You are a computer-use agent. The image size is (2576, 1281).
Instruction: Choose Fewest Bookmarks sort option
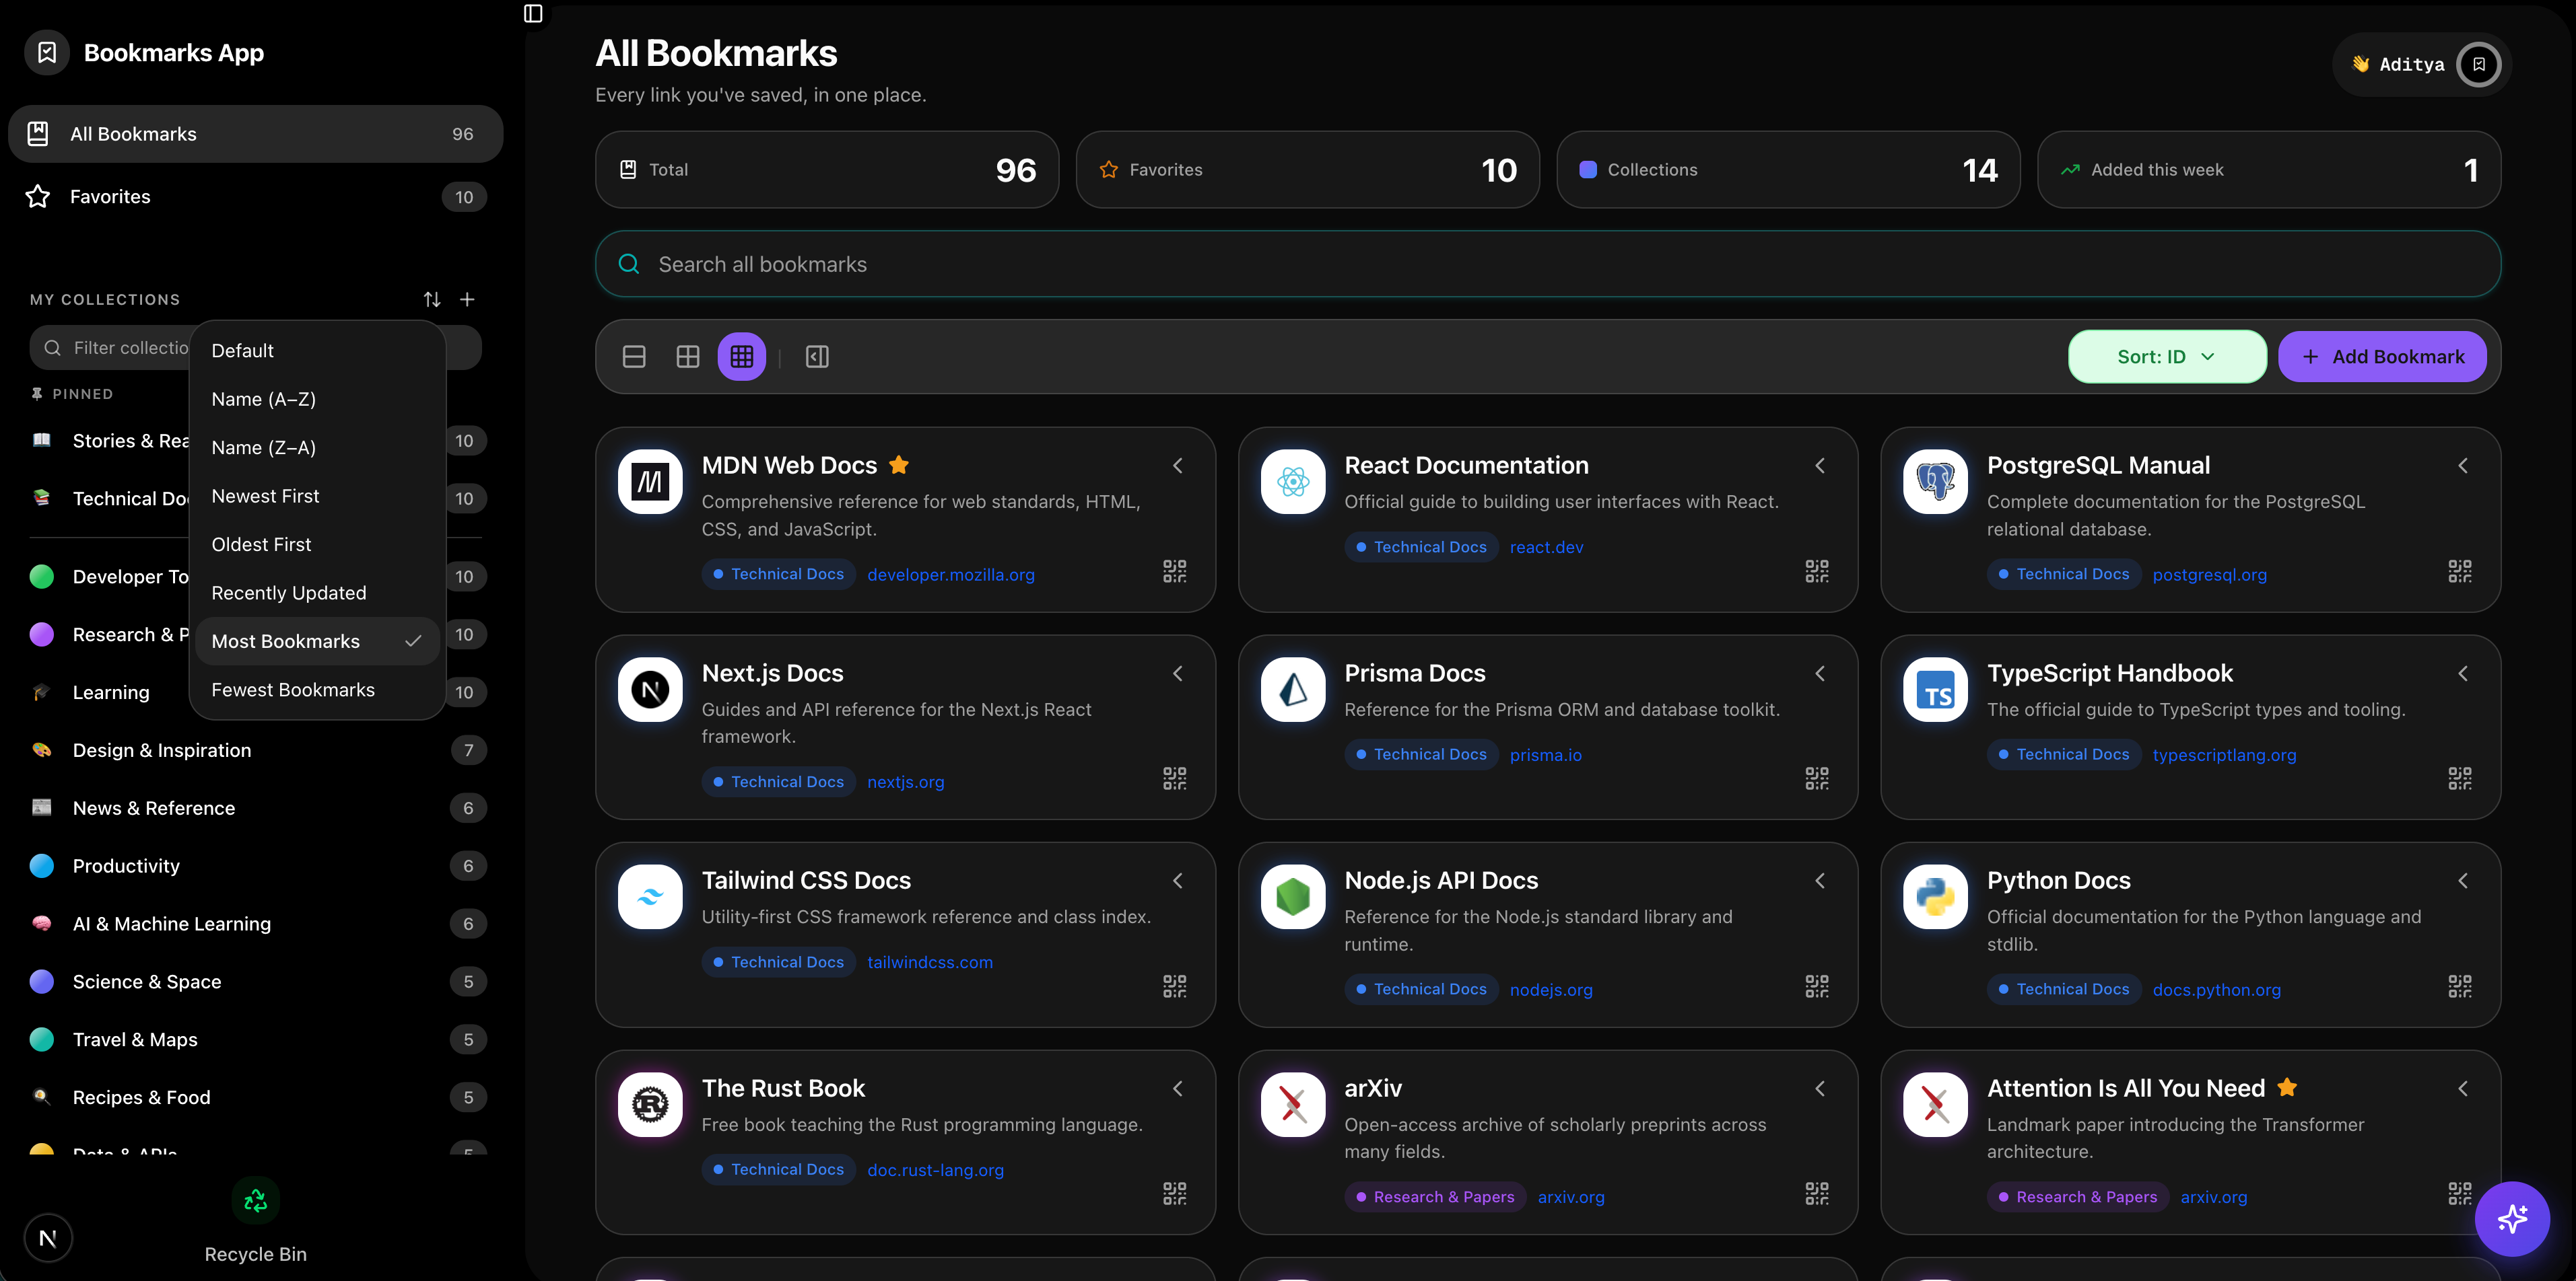pos(317,690)
